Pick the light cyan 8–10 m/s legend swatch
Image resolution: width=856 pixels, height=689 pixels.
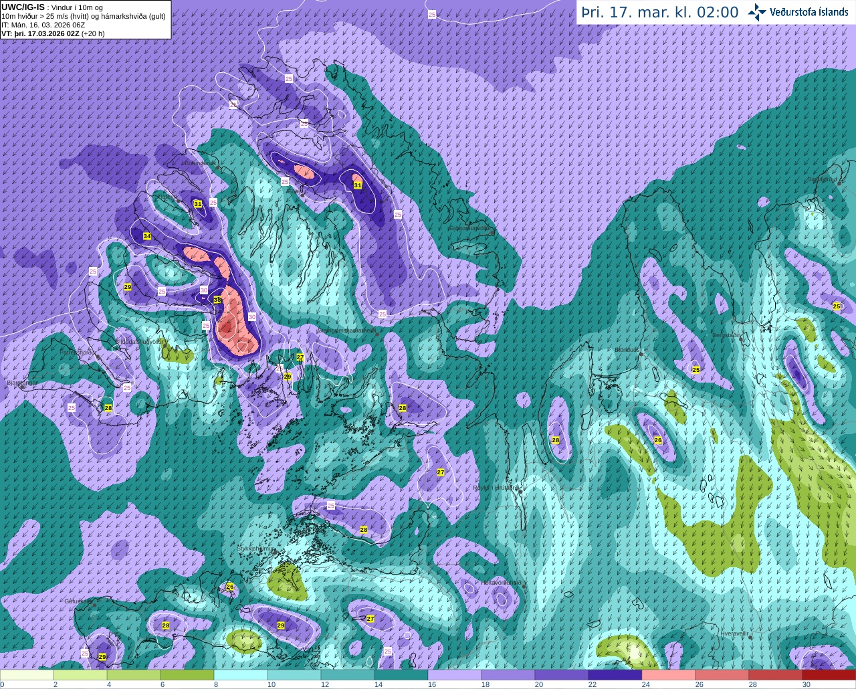click(x=241, y=675)
